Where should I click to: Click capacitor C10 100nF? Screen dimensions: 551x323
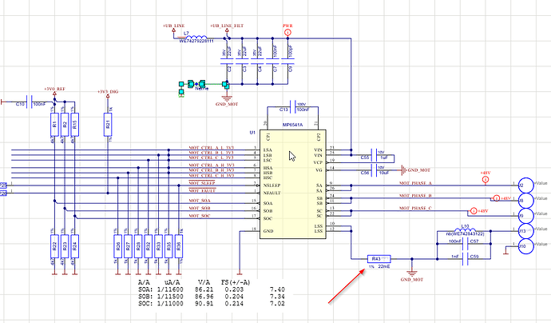point(30,102)
